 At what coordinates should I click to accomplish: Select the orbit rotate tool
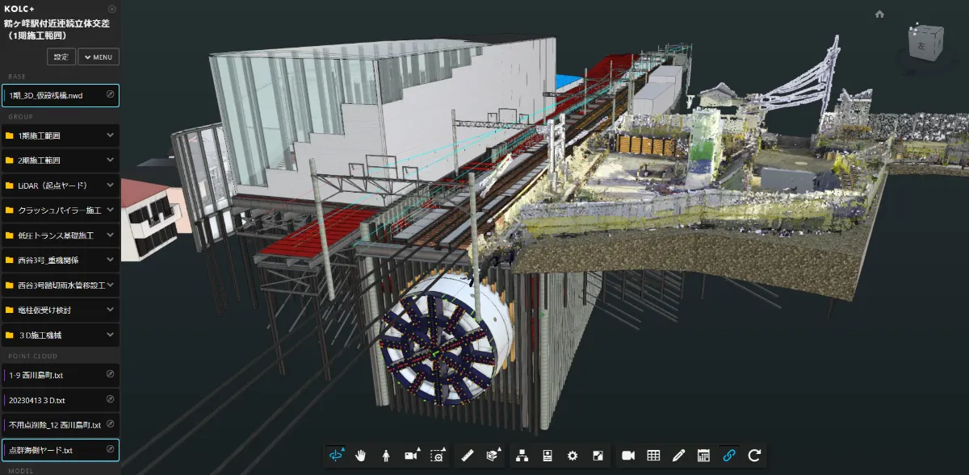click(x=336, y=456)
